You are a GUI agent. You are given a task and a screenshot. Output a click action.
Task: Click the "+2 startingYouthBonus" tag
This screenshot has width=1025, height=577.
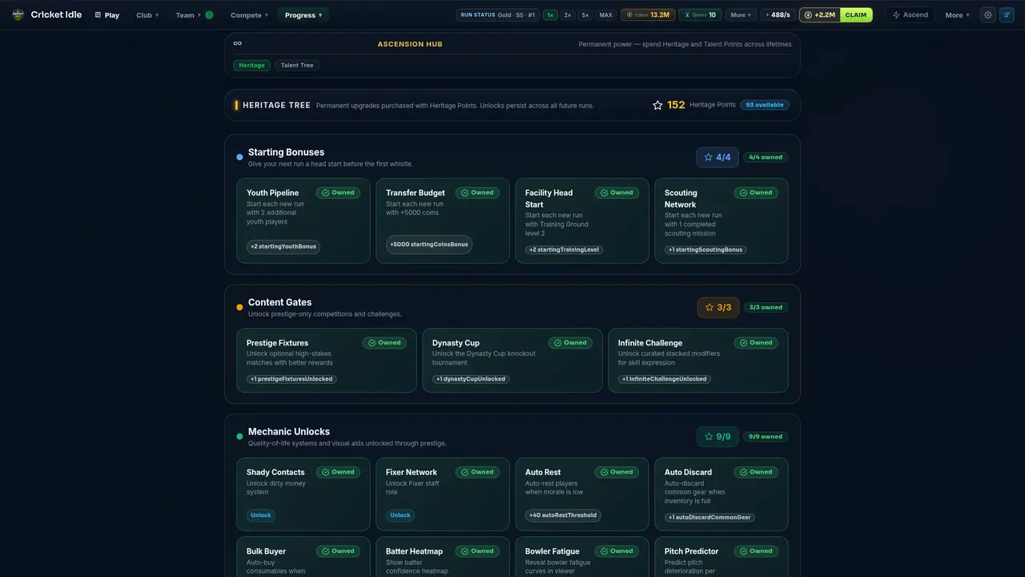pos(283,246)
